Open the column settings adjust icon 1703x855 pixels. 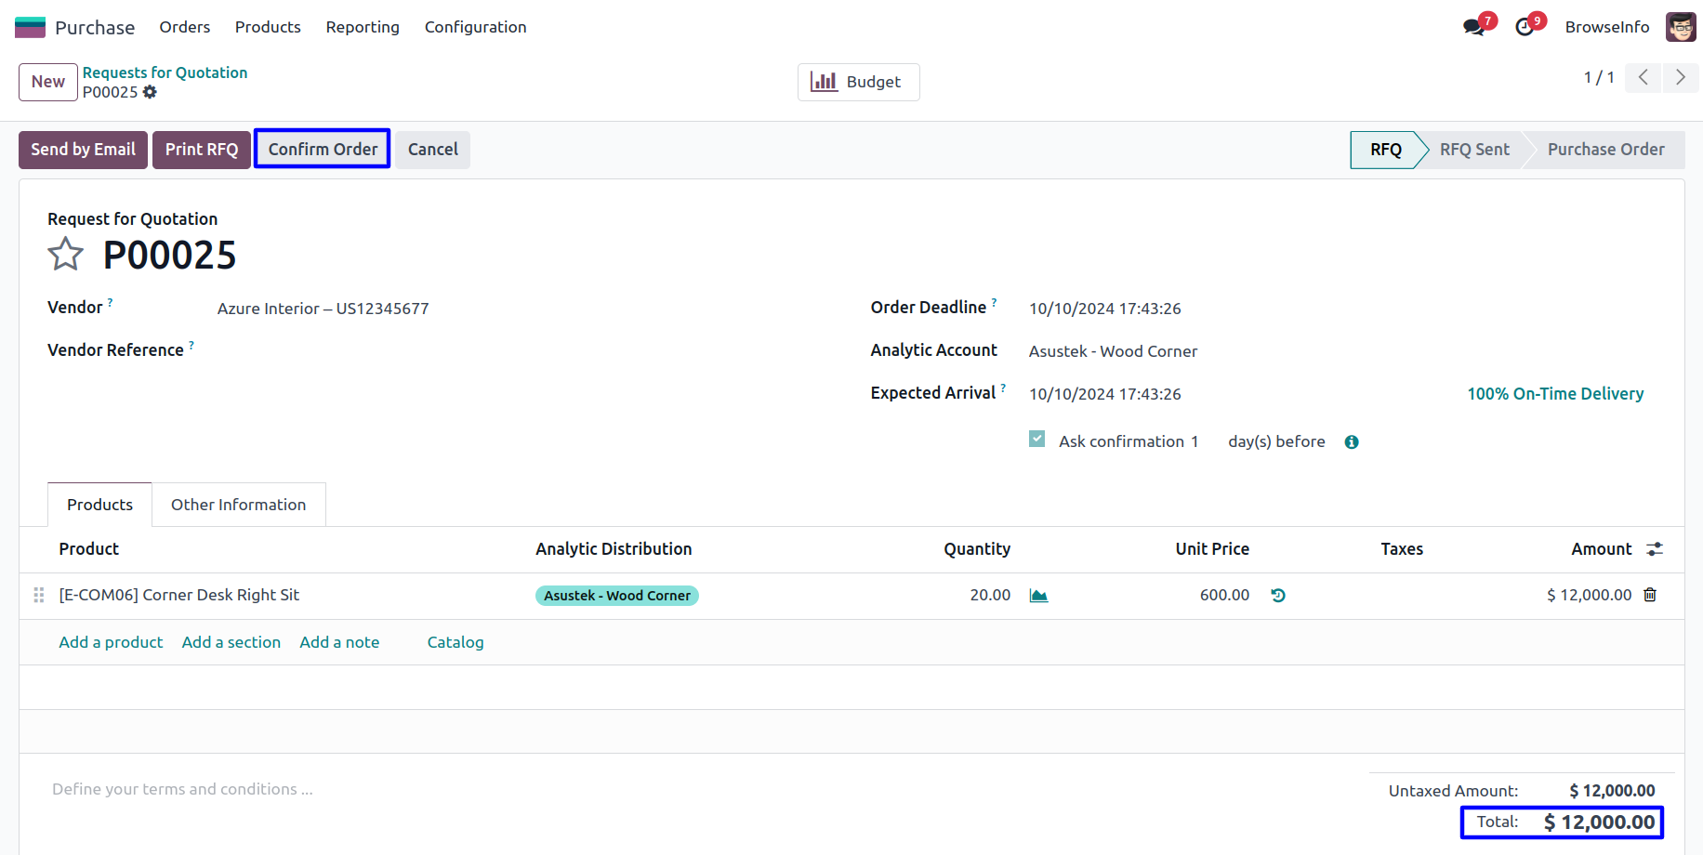click(x=1655, y=549)
